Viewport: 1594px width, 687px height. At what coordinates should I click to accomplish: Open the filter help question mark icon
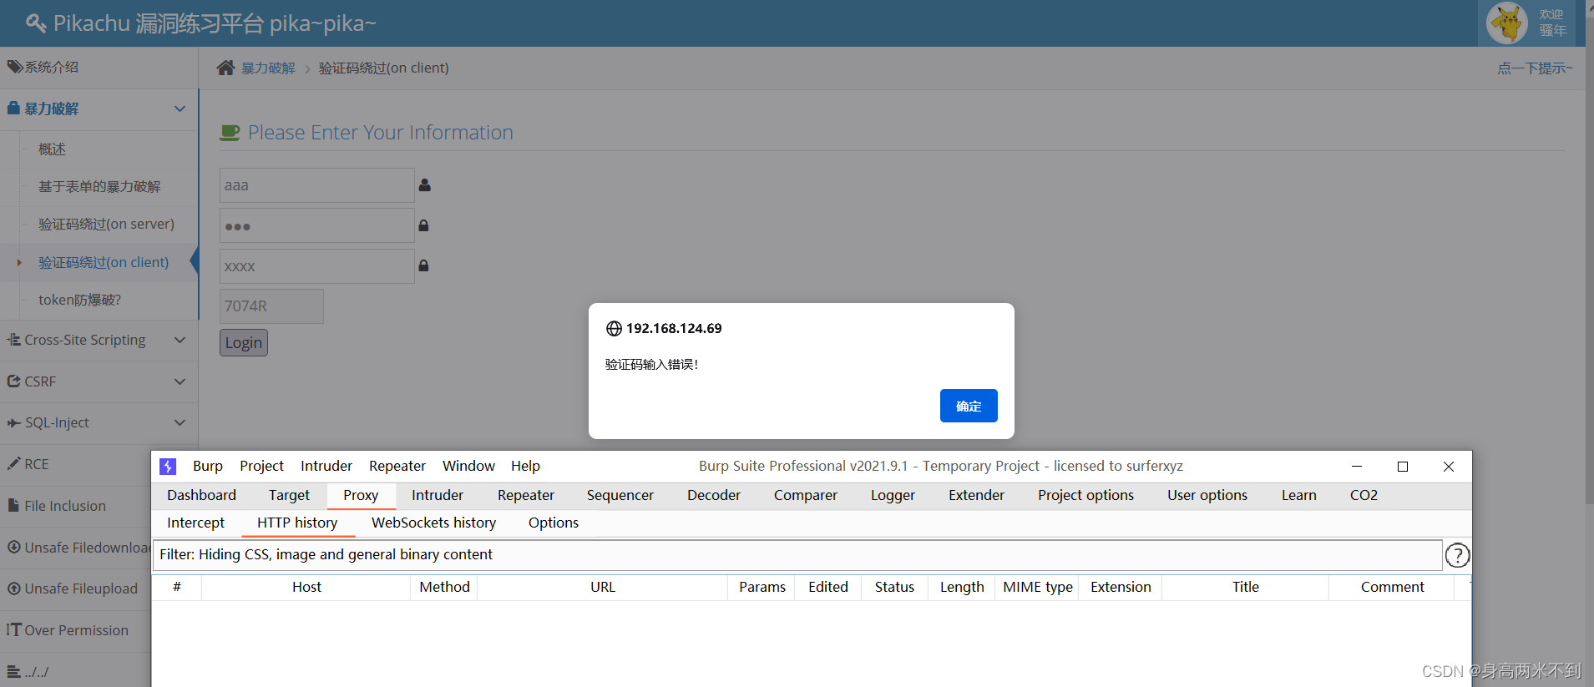click(1457, 555)
